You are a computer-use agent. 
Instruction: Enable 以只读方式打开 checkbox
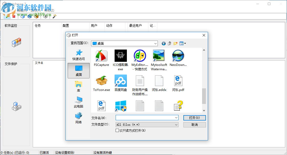117,130
